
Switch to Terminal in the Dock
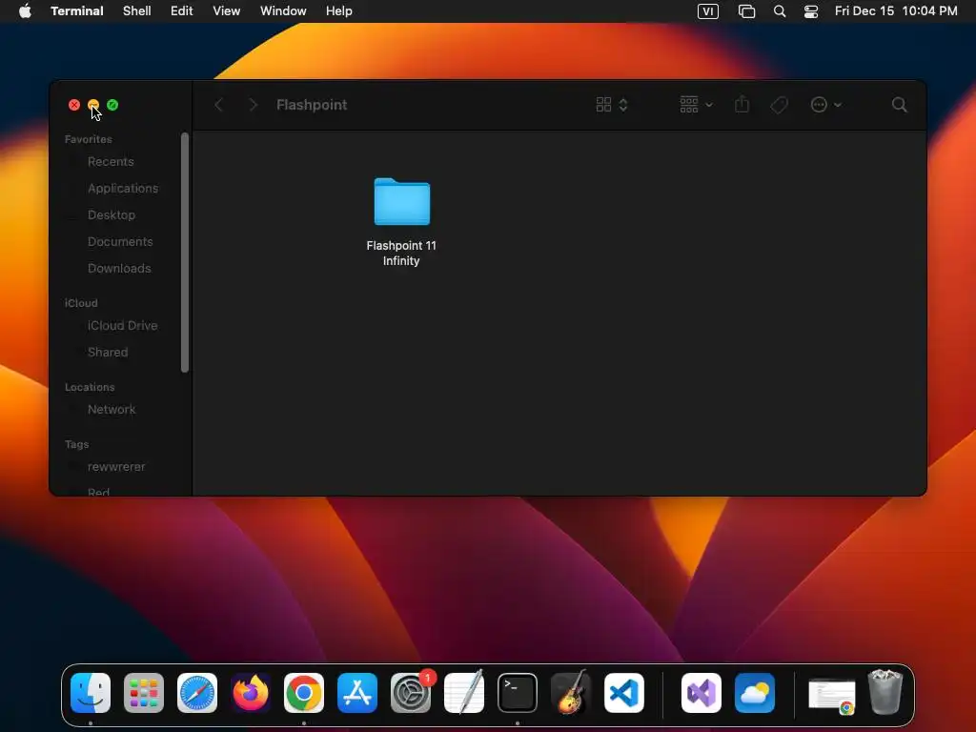(518, 693)
